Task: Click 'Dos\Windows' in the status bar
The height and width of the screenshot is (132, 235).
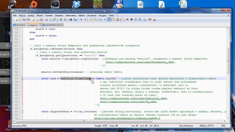Action: coord(186,126)
